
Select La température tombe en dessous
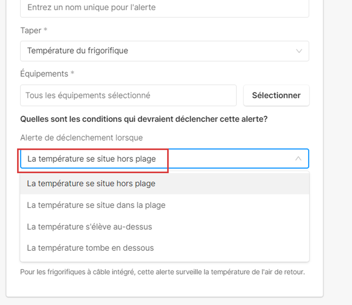[x=90, y=248]
